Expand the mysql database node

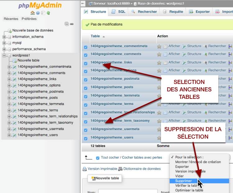click(4, 43)
